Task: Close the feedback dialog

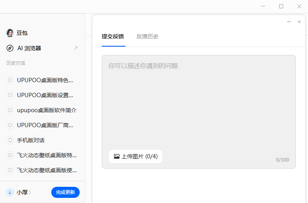Action: click(x=299, y=22)
